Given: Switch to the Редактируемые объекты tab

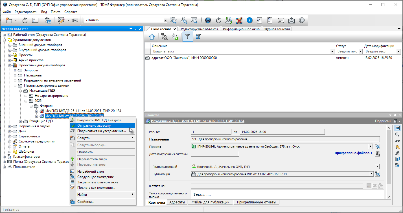Looking at the screenshot, I should (x=199, y=29).
